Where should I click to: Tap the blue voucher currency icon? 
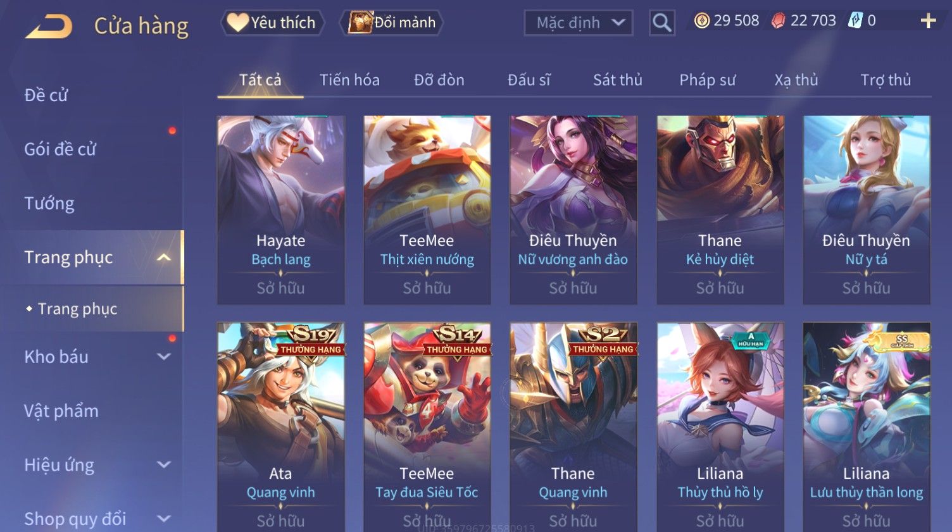(x=856, y=21)
